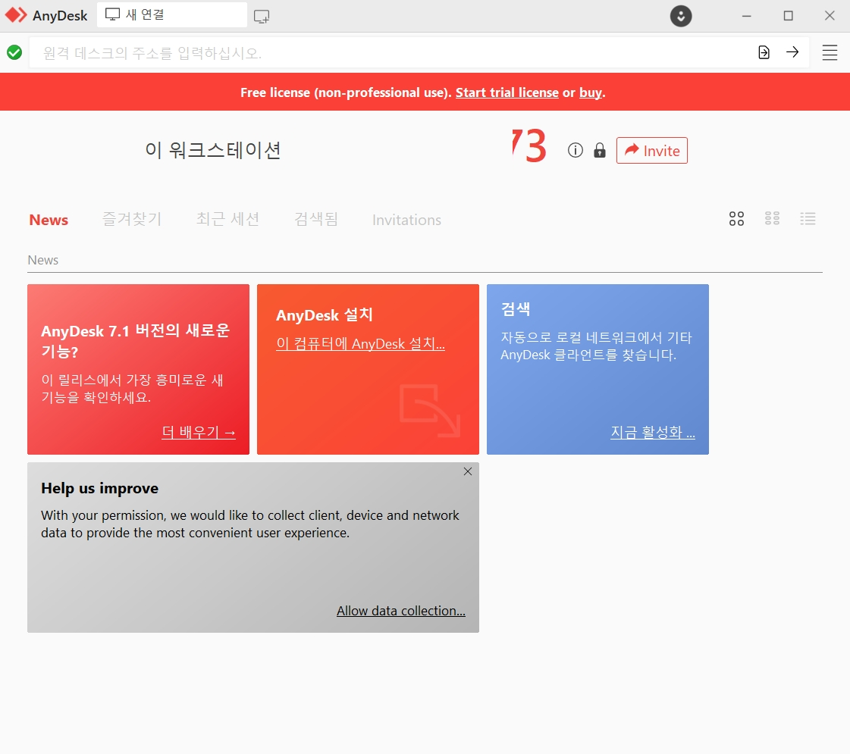The width and height of the screenshot is (850, 754).
Task: Click the News section heading
Action: click(x=42, y=260)
